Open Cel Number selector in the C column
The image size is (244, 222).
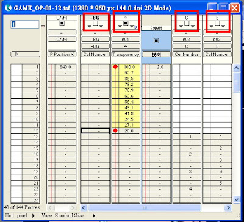tap(187, 54)
